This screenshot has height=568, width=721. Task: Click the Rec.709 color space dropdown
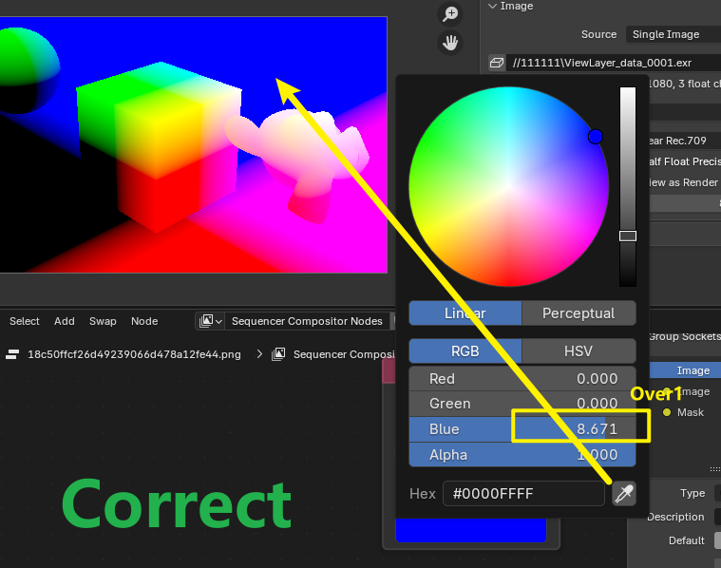tap(685, 141)
